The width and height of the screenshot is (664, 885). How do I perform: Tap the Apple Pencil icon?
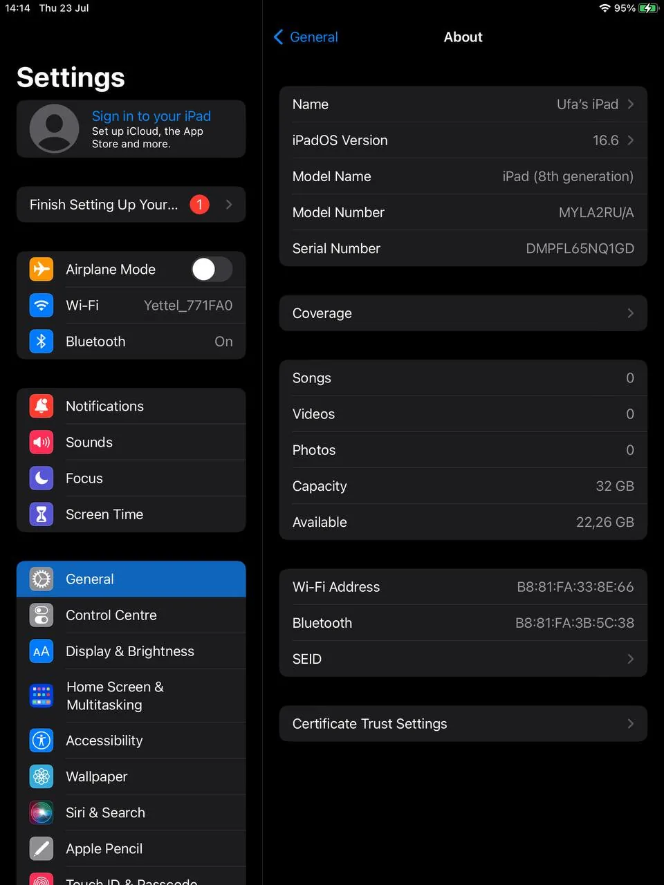click(x=41, y=848)
